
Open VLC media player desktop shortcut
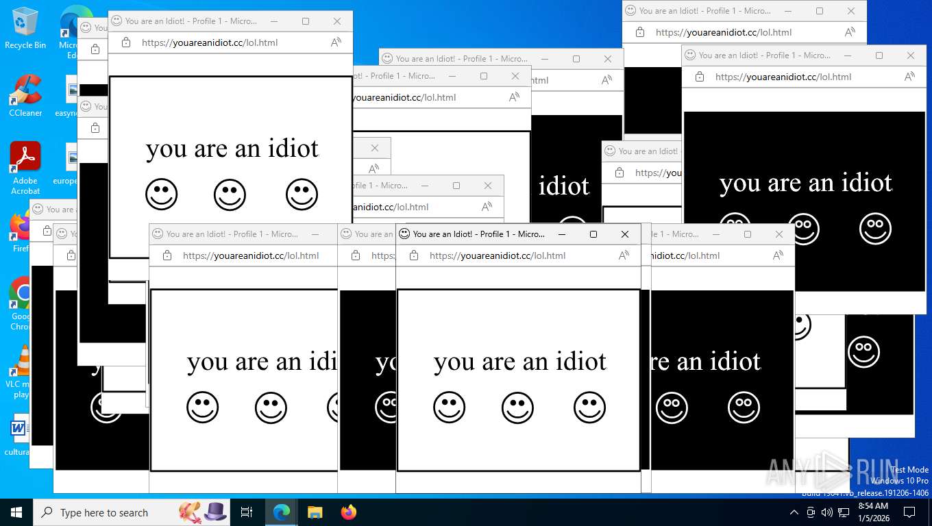(x=21, y=372)
